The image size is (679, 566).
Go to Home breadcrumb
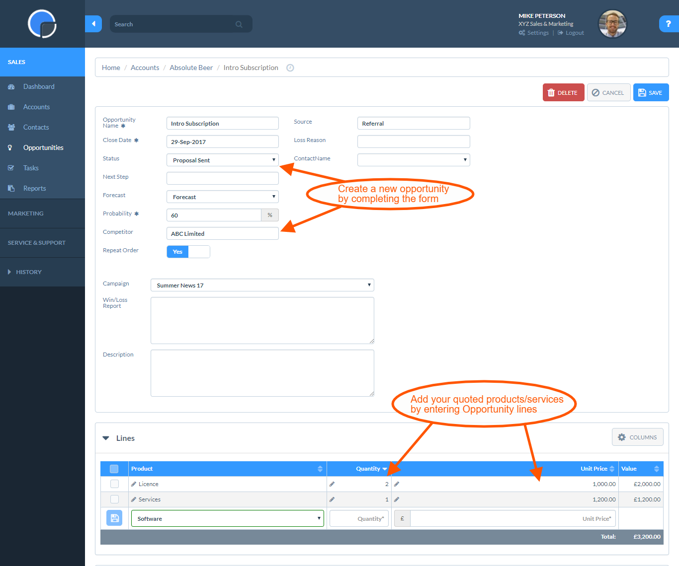tap(111, 68)
